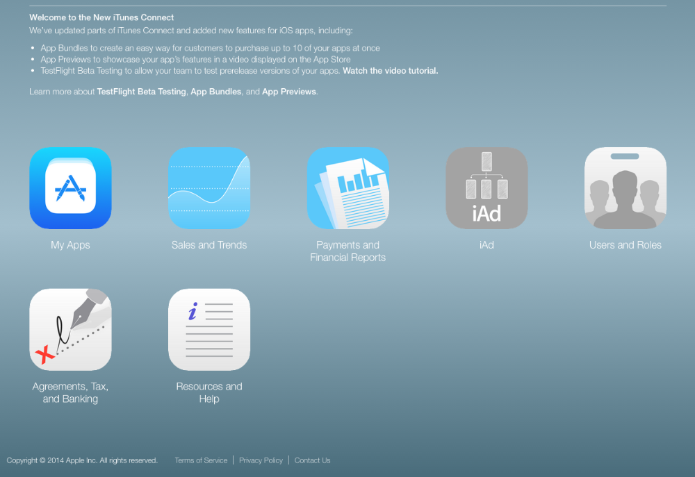Open the TestFlight Beta Testing link
Screen dimensions: 695x477
pos(141,92)
